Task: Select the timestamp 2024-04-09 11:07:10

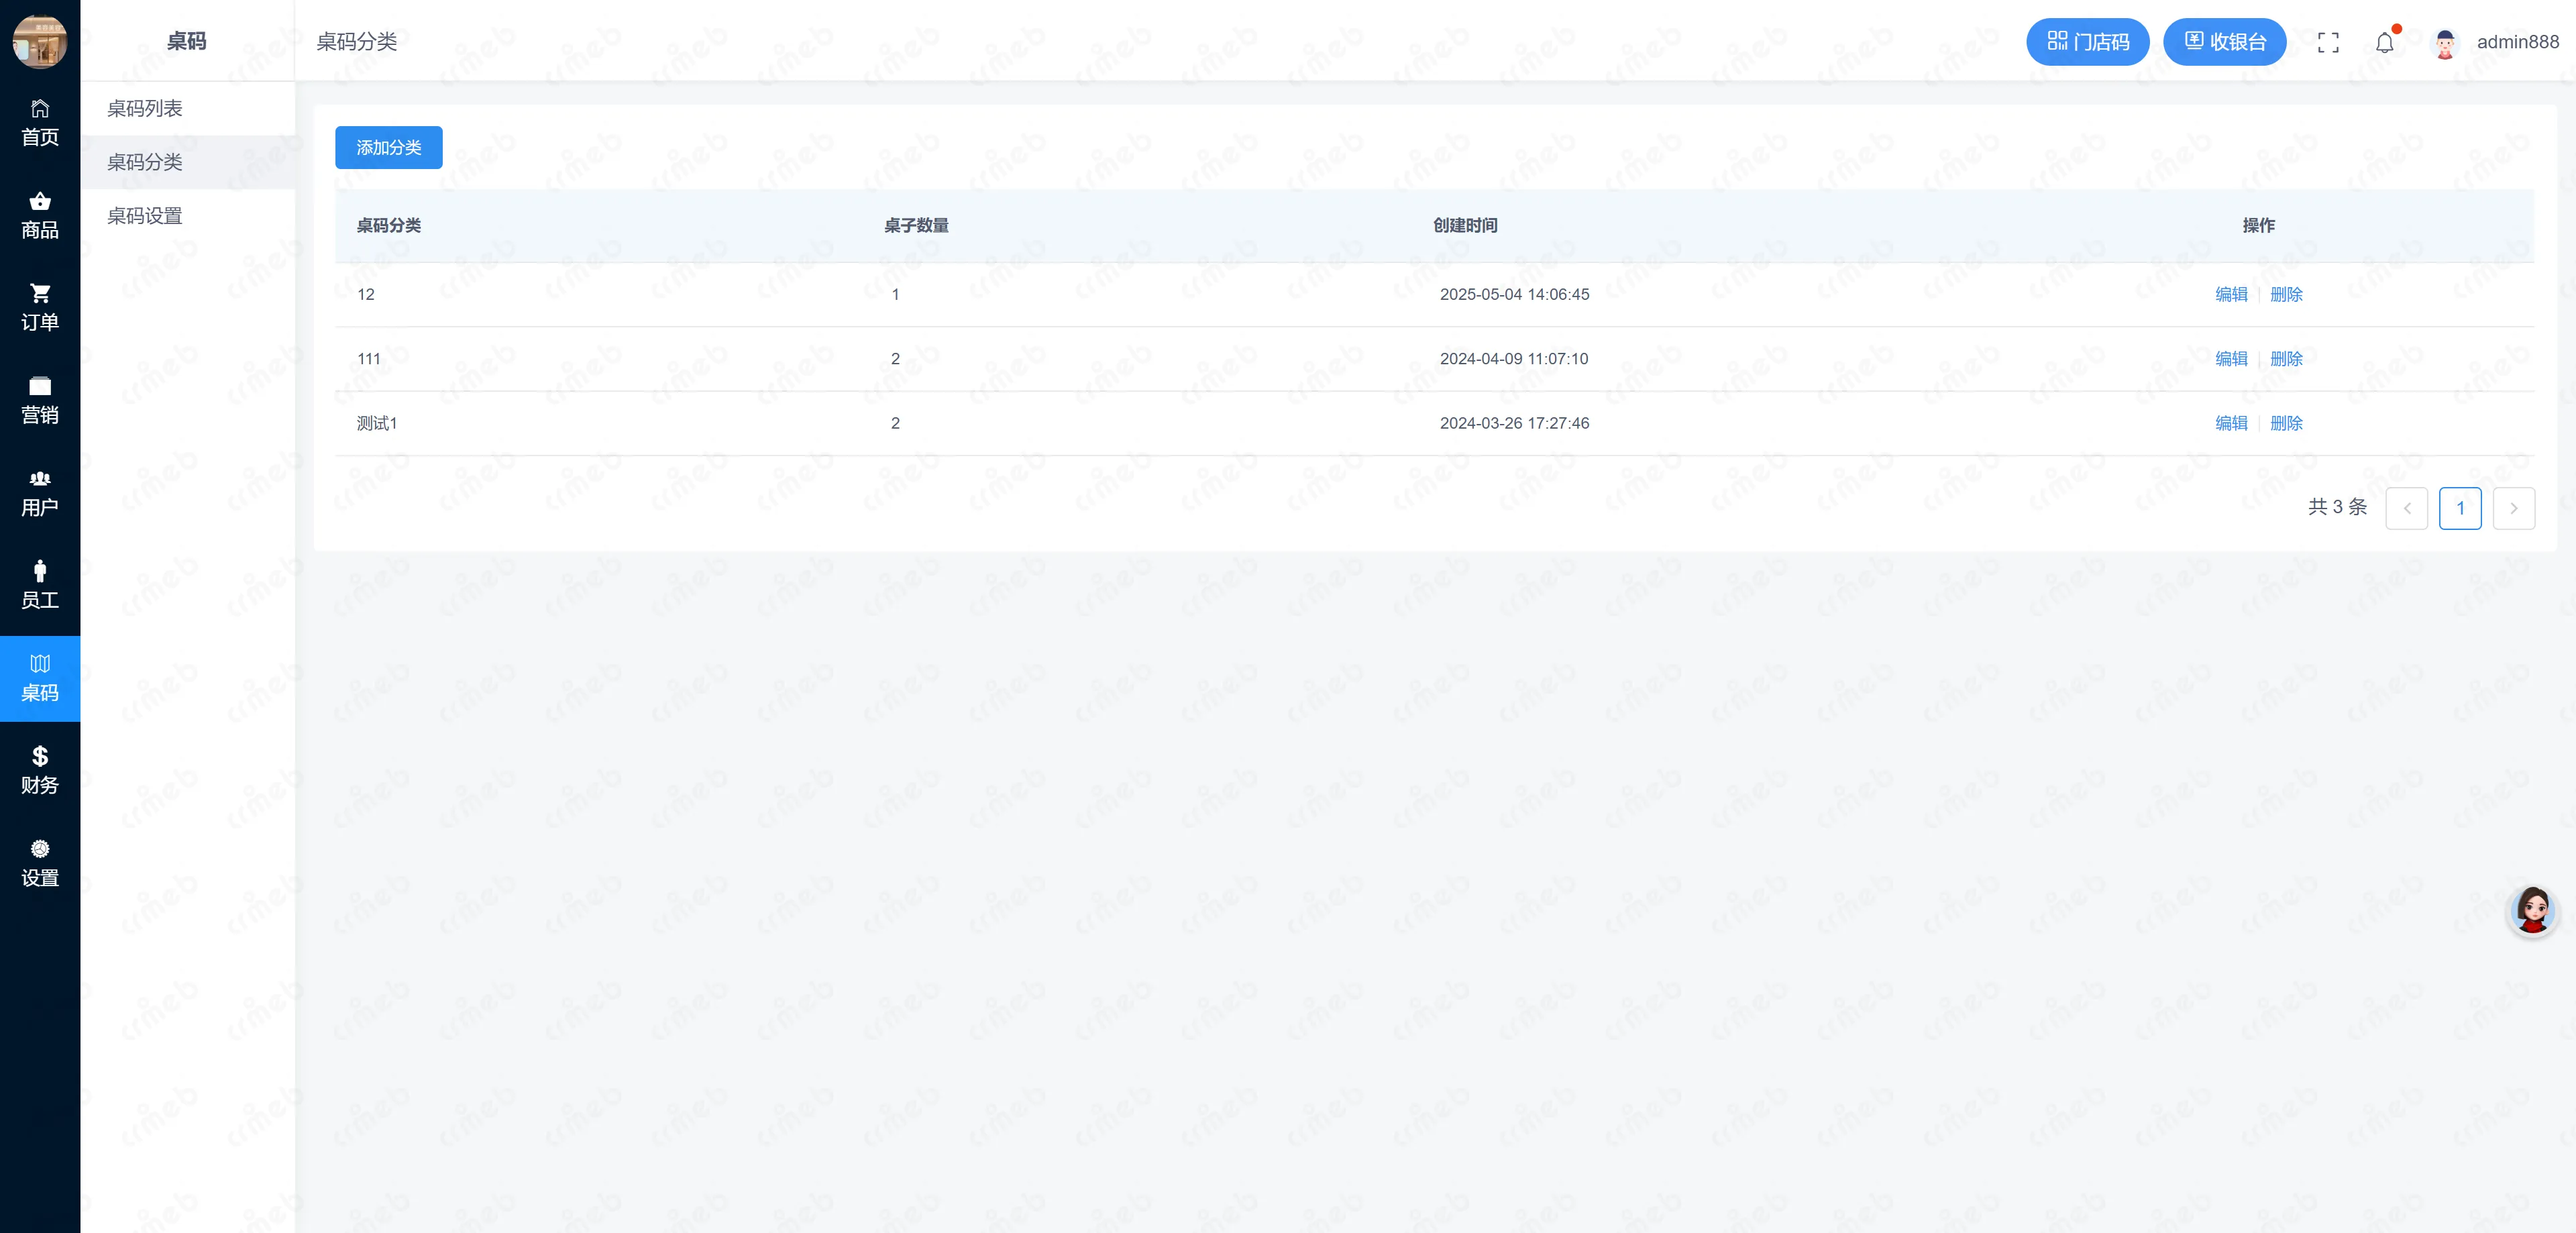Action: [1514, 359]
